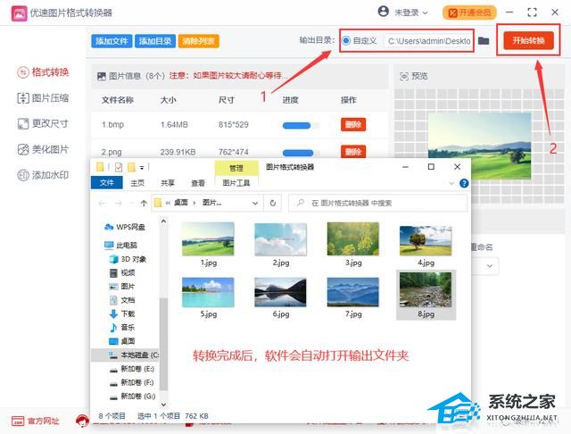The height and width of the screenshot is (434, 571).
Task: Select 3D 对象 in navigation pane
Action: [x=128, y=259]
